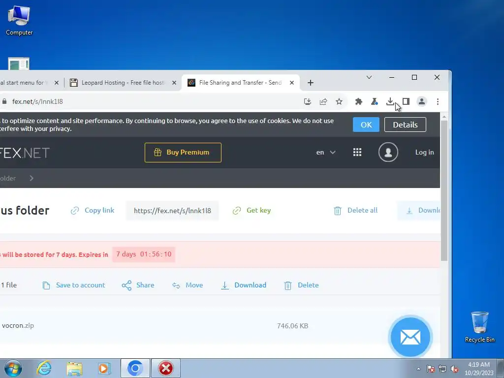Bookmark this page with star icon
Viewport: 504px width, 378px height.
click(x=339, y=101)
